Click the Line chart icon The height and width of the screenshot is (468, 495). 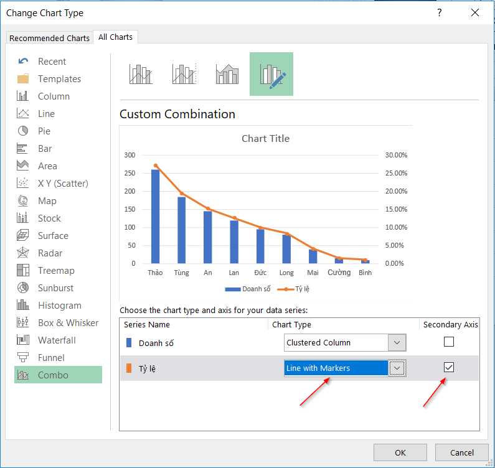point(23,113)
